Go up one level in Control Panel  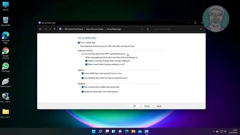(54, 29)
